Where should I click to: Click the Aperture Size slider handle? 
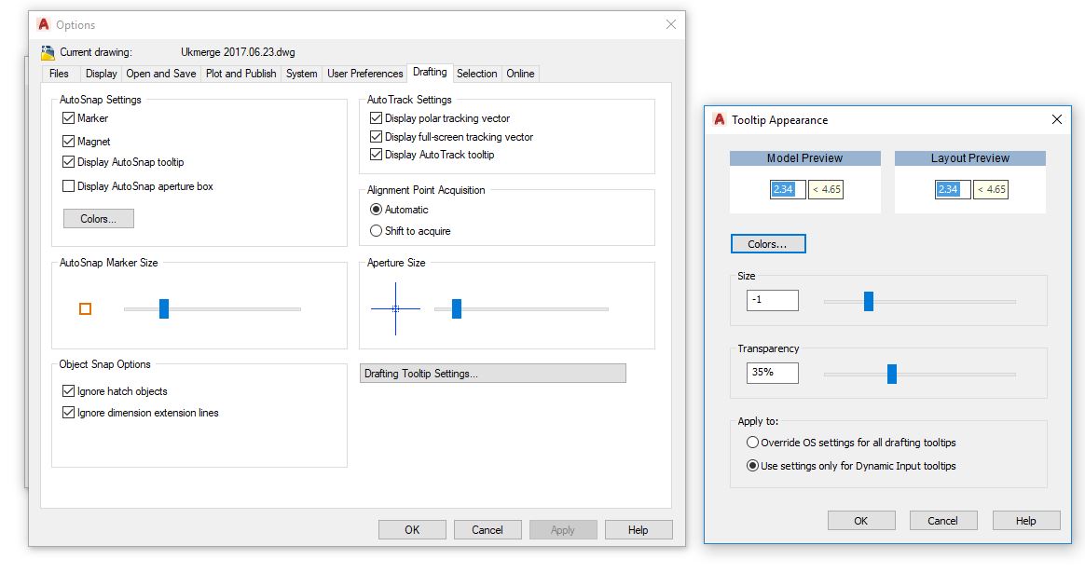(x=457, y=308)
